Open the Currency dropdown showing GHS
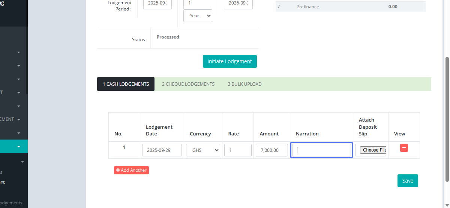 coord(203,150)
